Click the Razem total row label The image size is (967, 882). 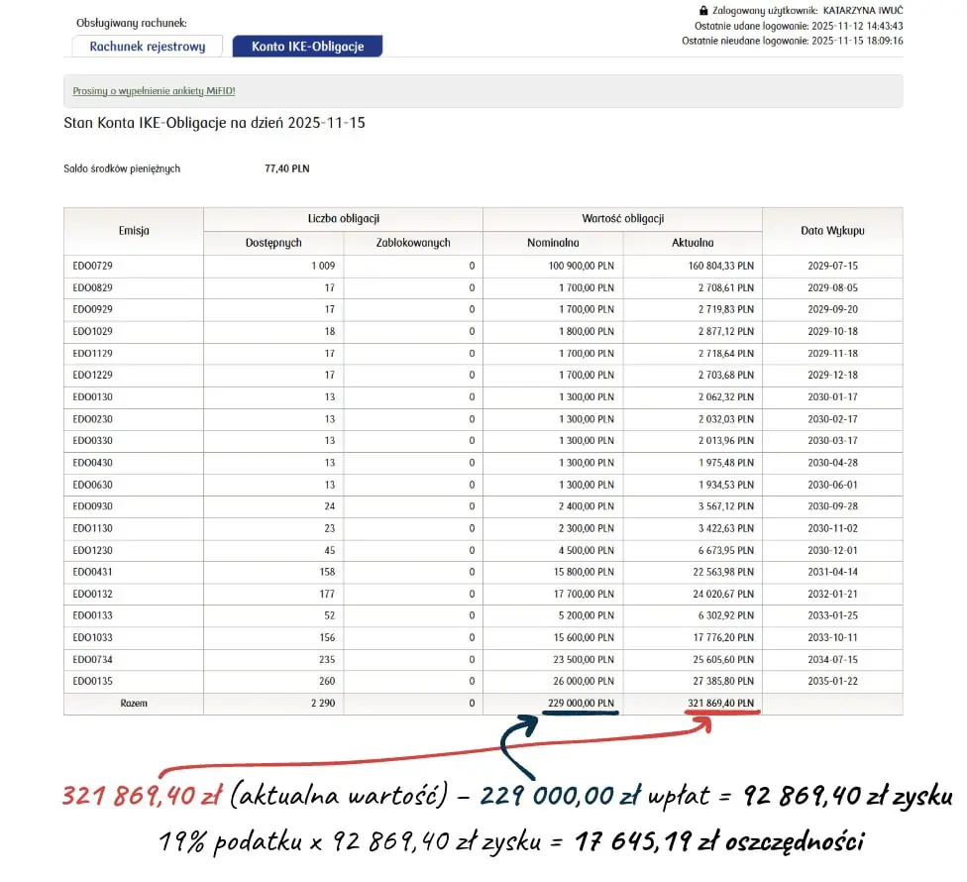pyautogui.click(x=133, y=704)
